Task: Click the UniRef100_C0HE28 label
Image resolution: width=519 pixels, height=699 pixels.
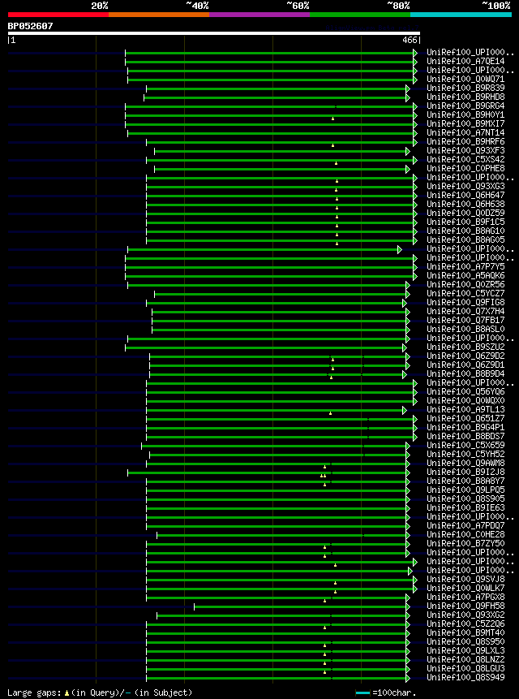Action: [x=465, y=534]
